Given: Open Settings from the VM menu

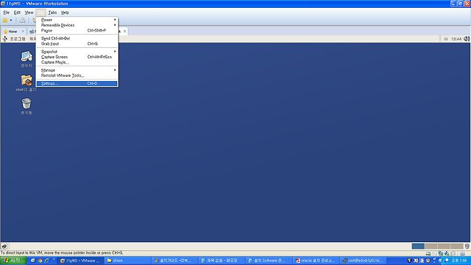Looking at the screenshot, I should click(x=77, y=84).
